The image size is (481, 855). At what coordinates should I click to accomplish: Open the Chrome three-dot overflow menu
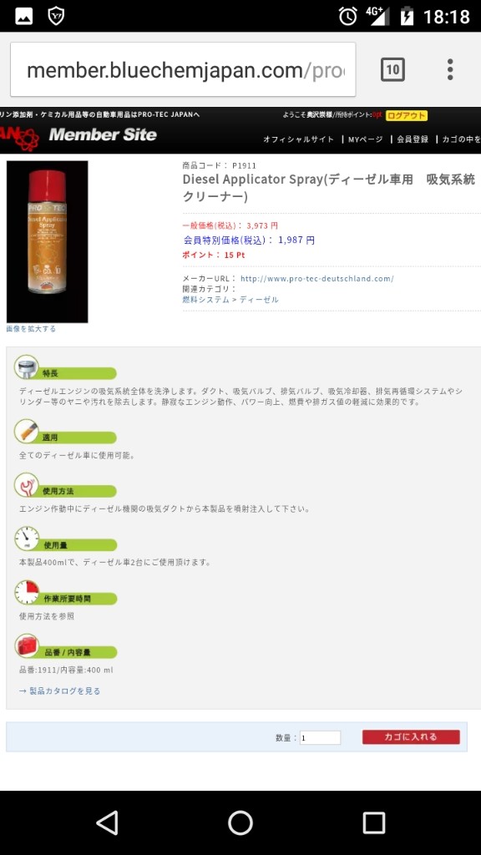[x=450, y=70]
